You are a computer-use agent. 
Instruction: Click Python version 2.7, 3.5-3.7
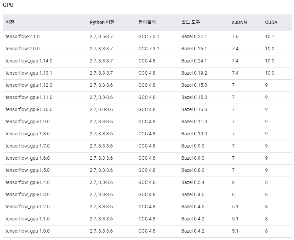click(x=101, y=36)
